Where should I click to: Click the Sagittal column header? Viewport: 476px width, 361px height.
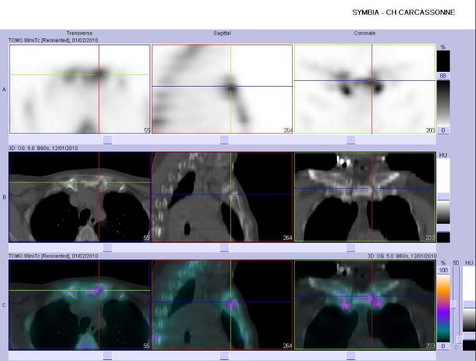tap(222, 34)
